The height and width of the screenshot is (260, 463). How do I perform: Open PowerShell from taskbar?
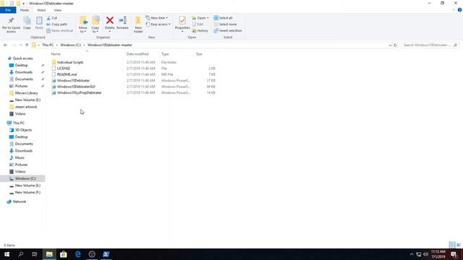tap(106, 254)
